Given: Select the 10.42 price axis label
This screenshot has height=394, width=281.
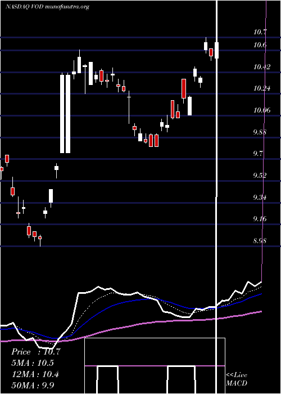Looking at the screenshot, I should click(262, 67).
